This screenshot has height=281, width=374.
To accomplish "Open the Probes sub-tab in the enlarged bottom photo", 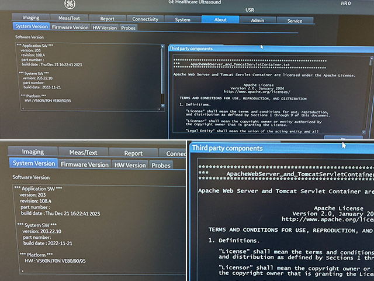I will pyautogui.click(x=161, y=165).
